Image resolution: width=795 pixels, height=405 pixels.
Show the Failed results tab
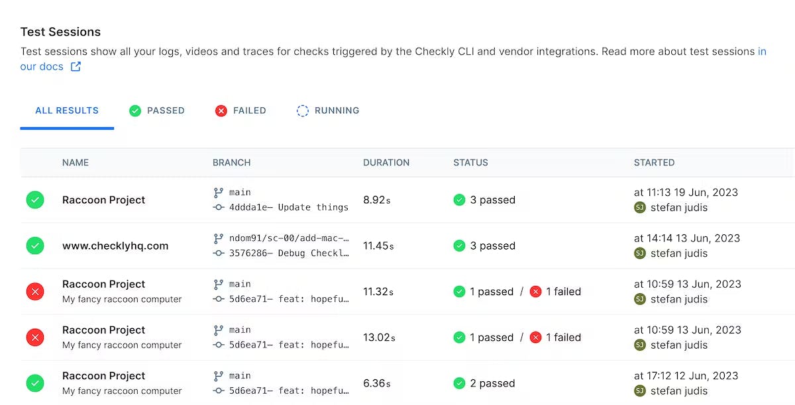click(x=240, y=111)
